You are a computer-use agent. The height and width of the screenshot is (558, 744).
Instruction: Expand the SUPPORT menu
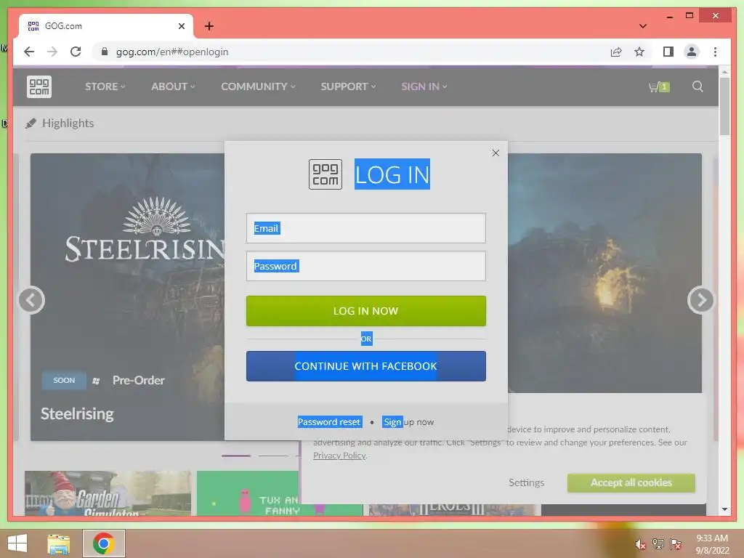(348, 86)
